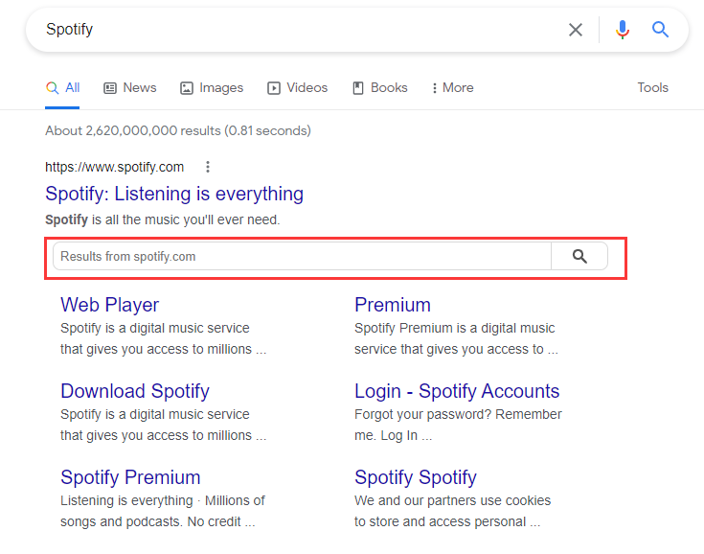The width and height of the screenshot is (704, 554).
Task: Open options for spotify.com result
Action: click(208, 167)
